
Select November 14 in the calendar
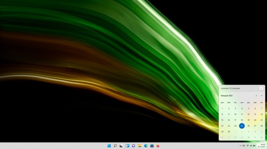pos(261,114)
